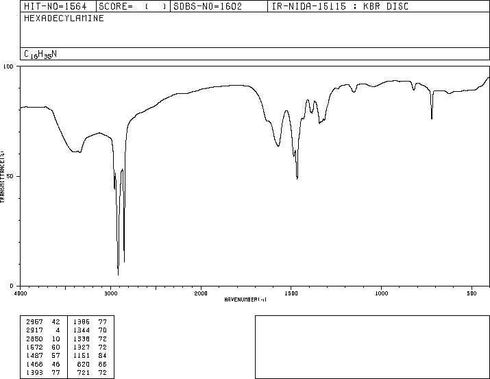
Task: Select peak table entry 1327
Action: click(x=82, y=347)
